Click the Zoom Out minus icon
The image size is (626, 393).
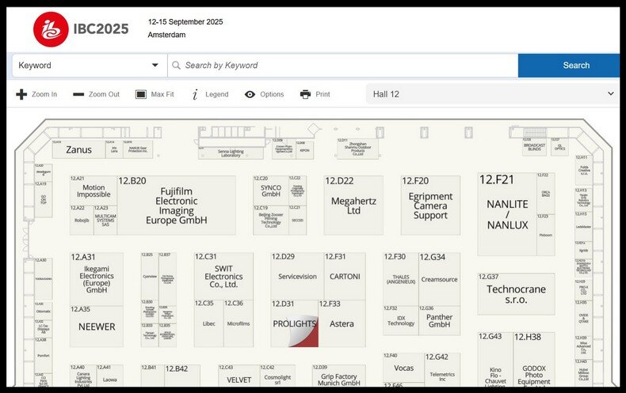[x=78, y=94]
